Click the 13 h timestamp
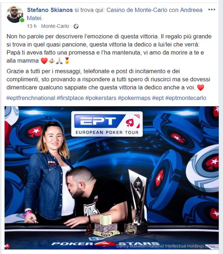The image size is (223, 254). point(32,26)
